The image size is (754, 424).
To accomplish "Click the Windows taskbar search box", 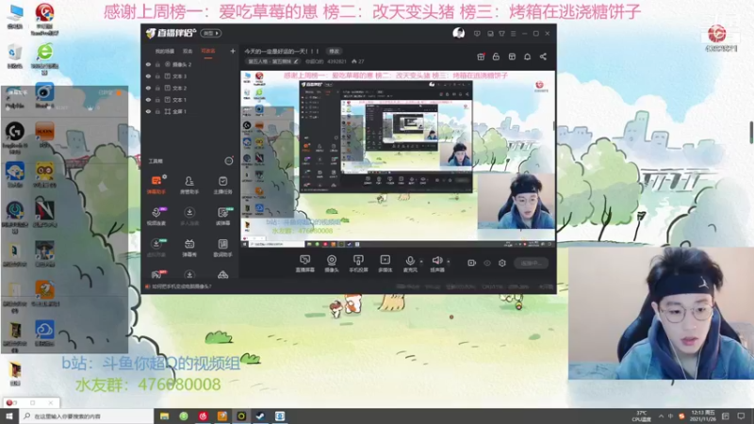I will 87,416.
